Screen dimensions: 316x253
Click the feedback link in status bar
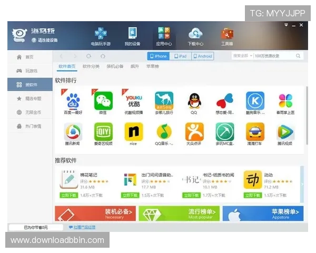pos(82,227)
